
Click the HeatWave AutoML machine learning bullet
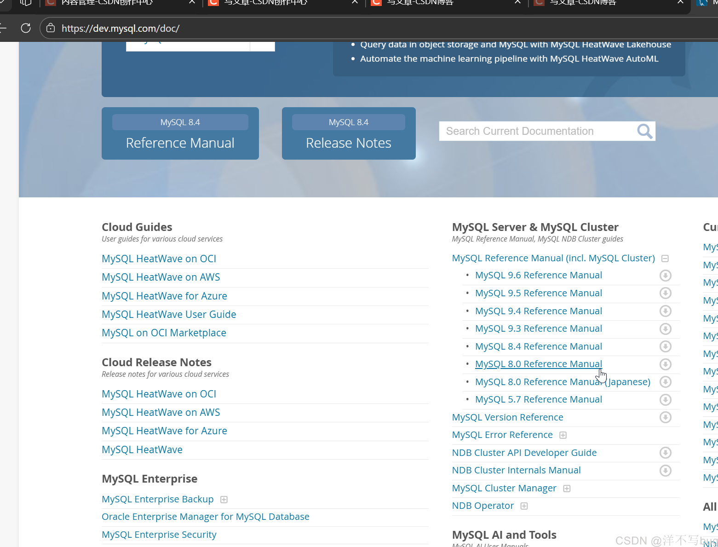tap(509, 59)
